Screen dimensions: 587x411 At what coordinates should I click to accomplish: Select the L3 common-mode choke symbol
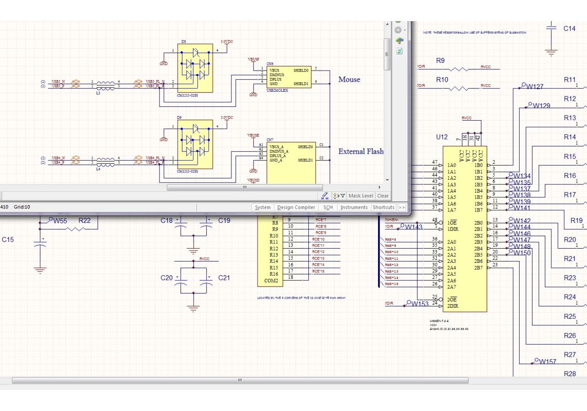tap(106, 84)
